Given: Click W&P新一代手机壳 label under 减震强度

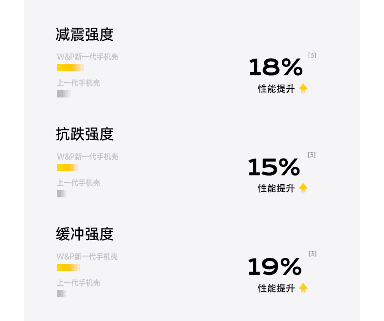Looking at the screenshot, I should point(87,57).
